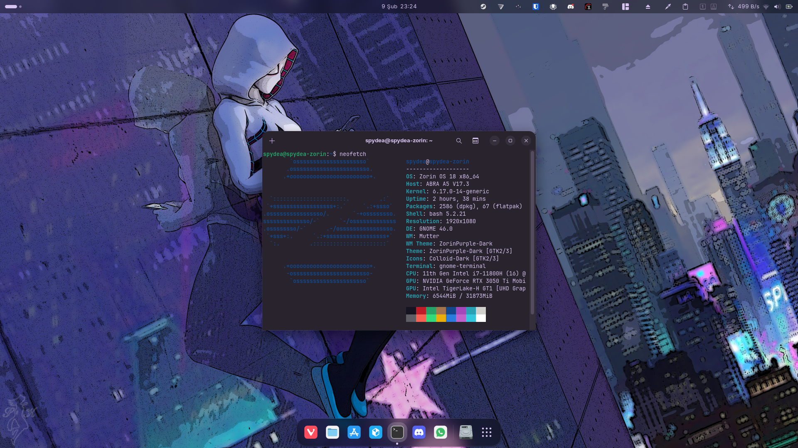The image size is (798, 448).
Task: Click the yellow swatch in neofetch palette
Action: 441,318
